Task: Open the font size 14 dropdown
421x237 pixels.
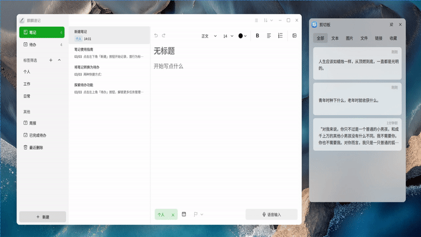Action: click(x=228, y=36)
